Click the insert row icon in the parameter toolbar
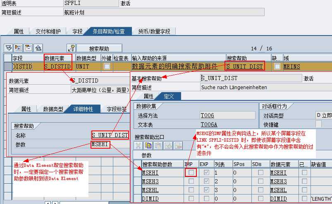Image resolution: width=332 pixels, height=204 pixels. coord(168,145)
